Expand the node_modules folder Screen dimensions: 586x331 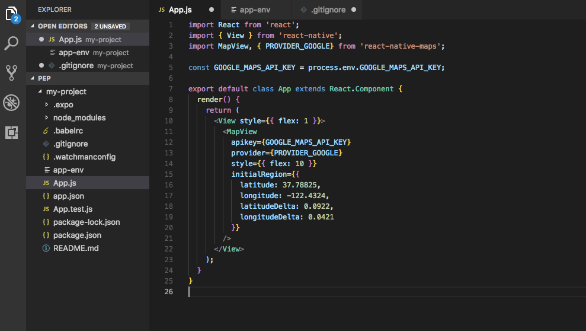pos(46,118)
